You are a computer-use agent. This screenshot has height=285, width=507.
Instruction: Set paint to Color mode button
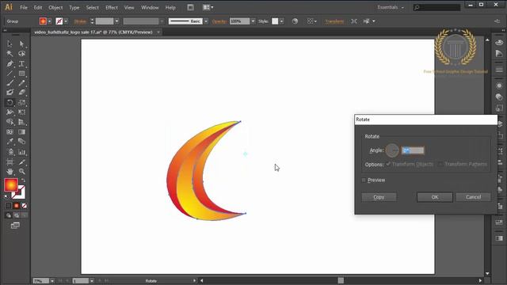click(9, 206)
